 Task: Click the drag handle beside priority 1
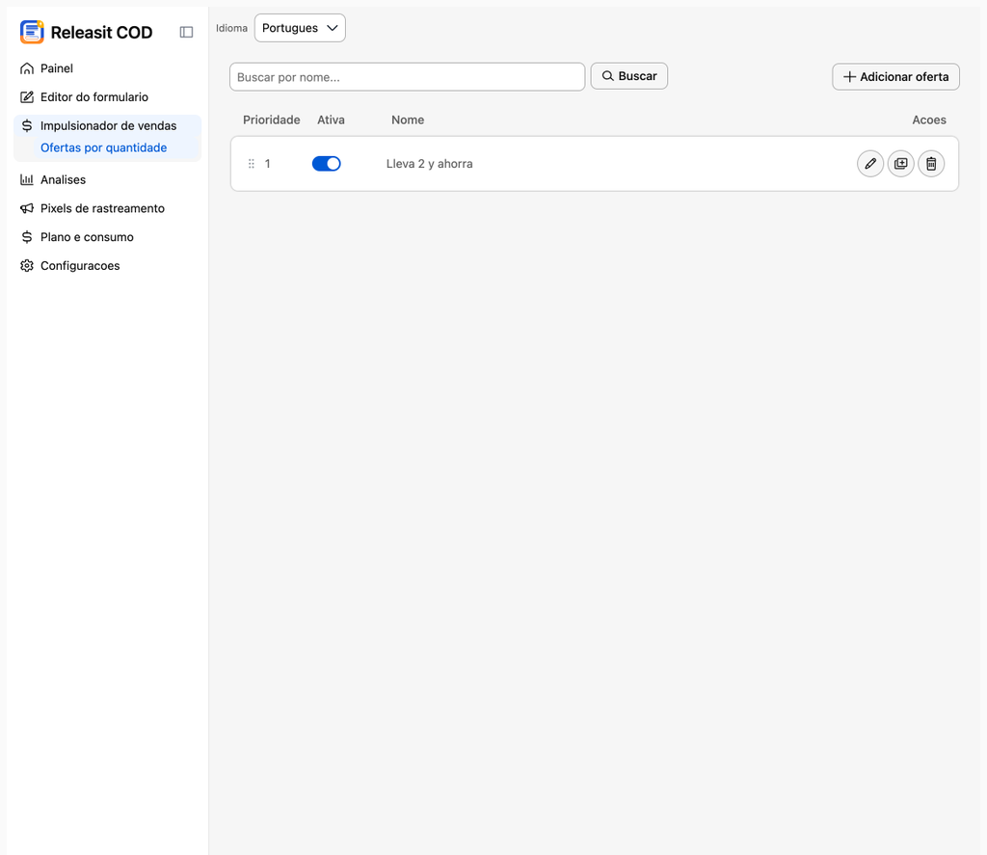[252, 164]
